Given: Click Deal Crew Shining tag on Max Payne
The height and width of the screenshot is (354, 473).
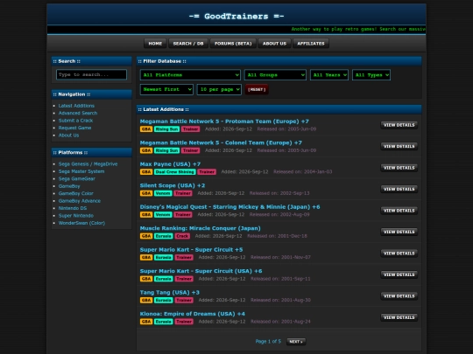Looking at the screenshot, I should click(x=175, y=172).
